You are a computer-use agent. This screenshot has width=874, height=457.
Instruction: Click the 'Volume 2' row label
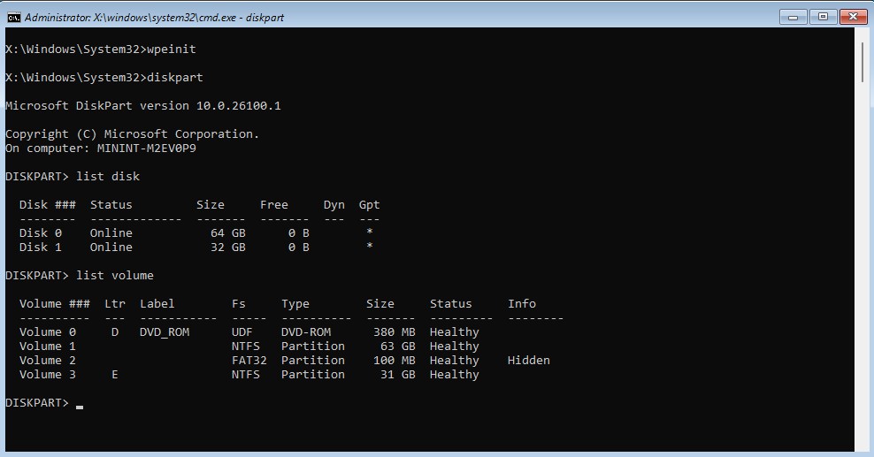pos(48,361)
